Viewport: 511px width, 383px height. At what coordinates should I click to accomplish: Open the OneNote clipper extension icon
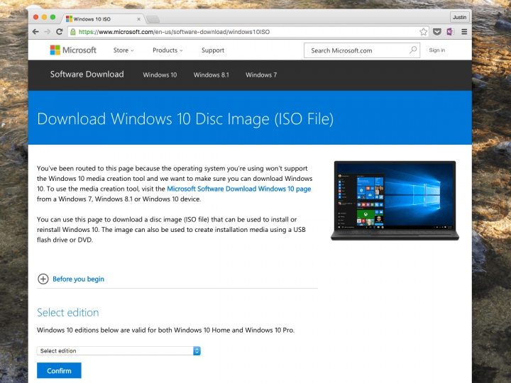click(451, 32)
